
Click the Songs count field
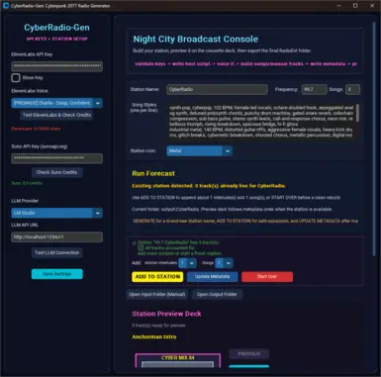point(352,89)
